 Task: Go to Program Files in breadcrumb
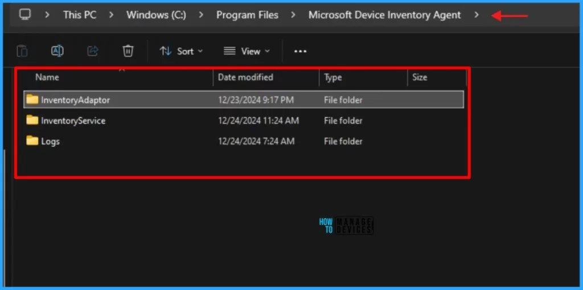click(x=247, y=15)
